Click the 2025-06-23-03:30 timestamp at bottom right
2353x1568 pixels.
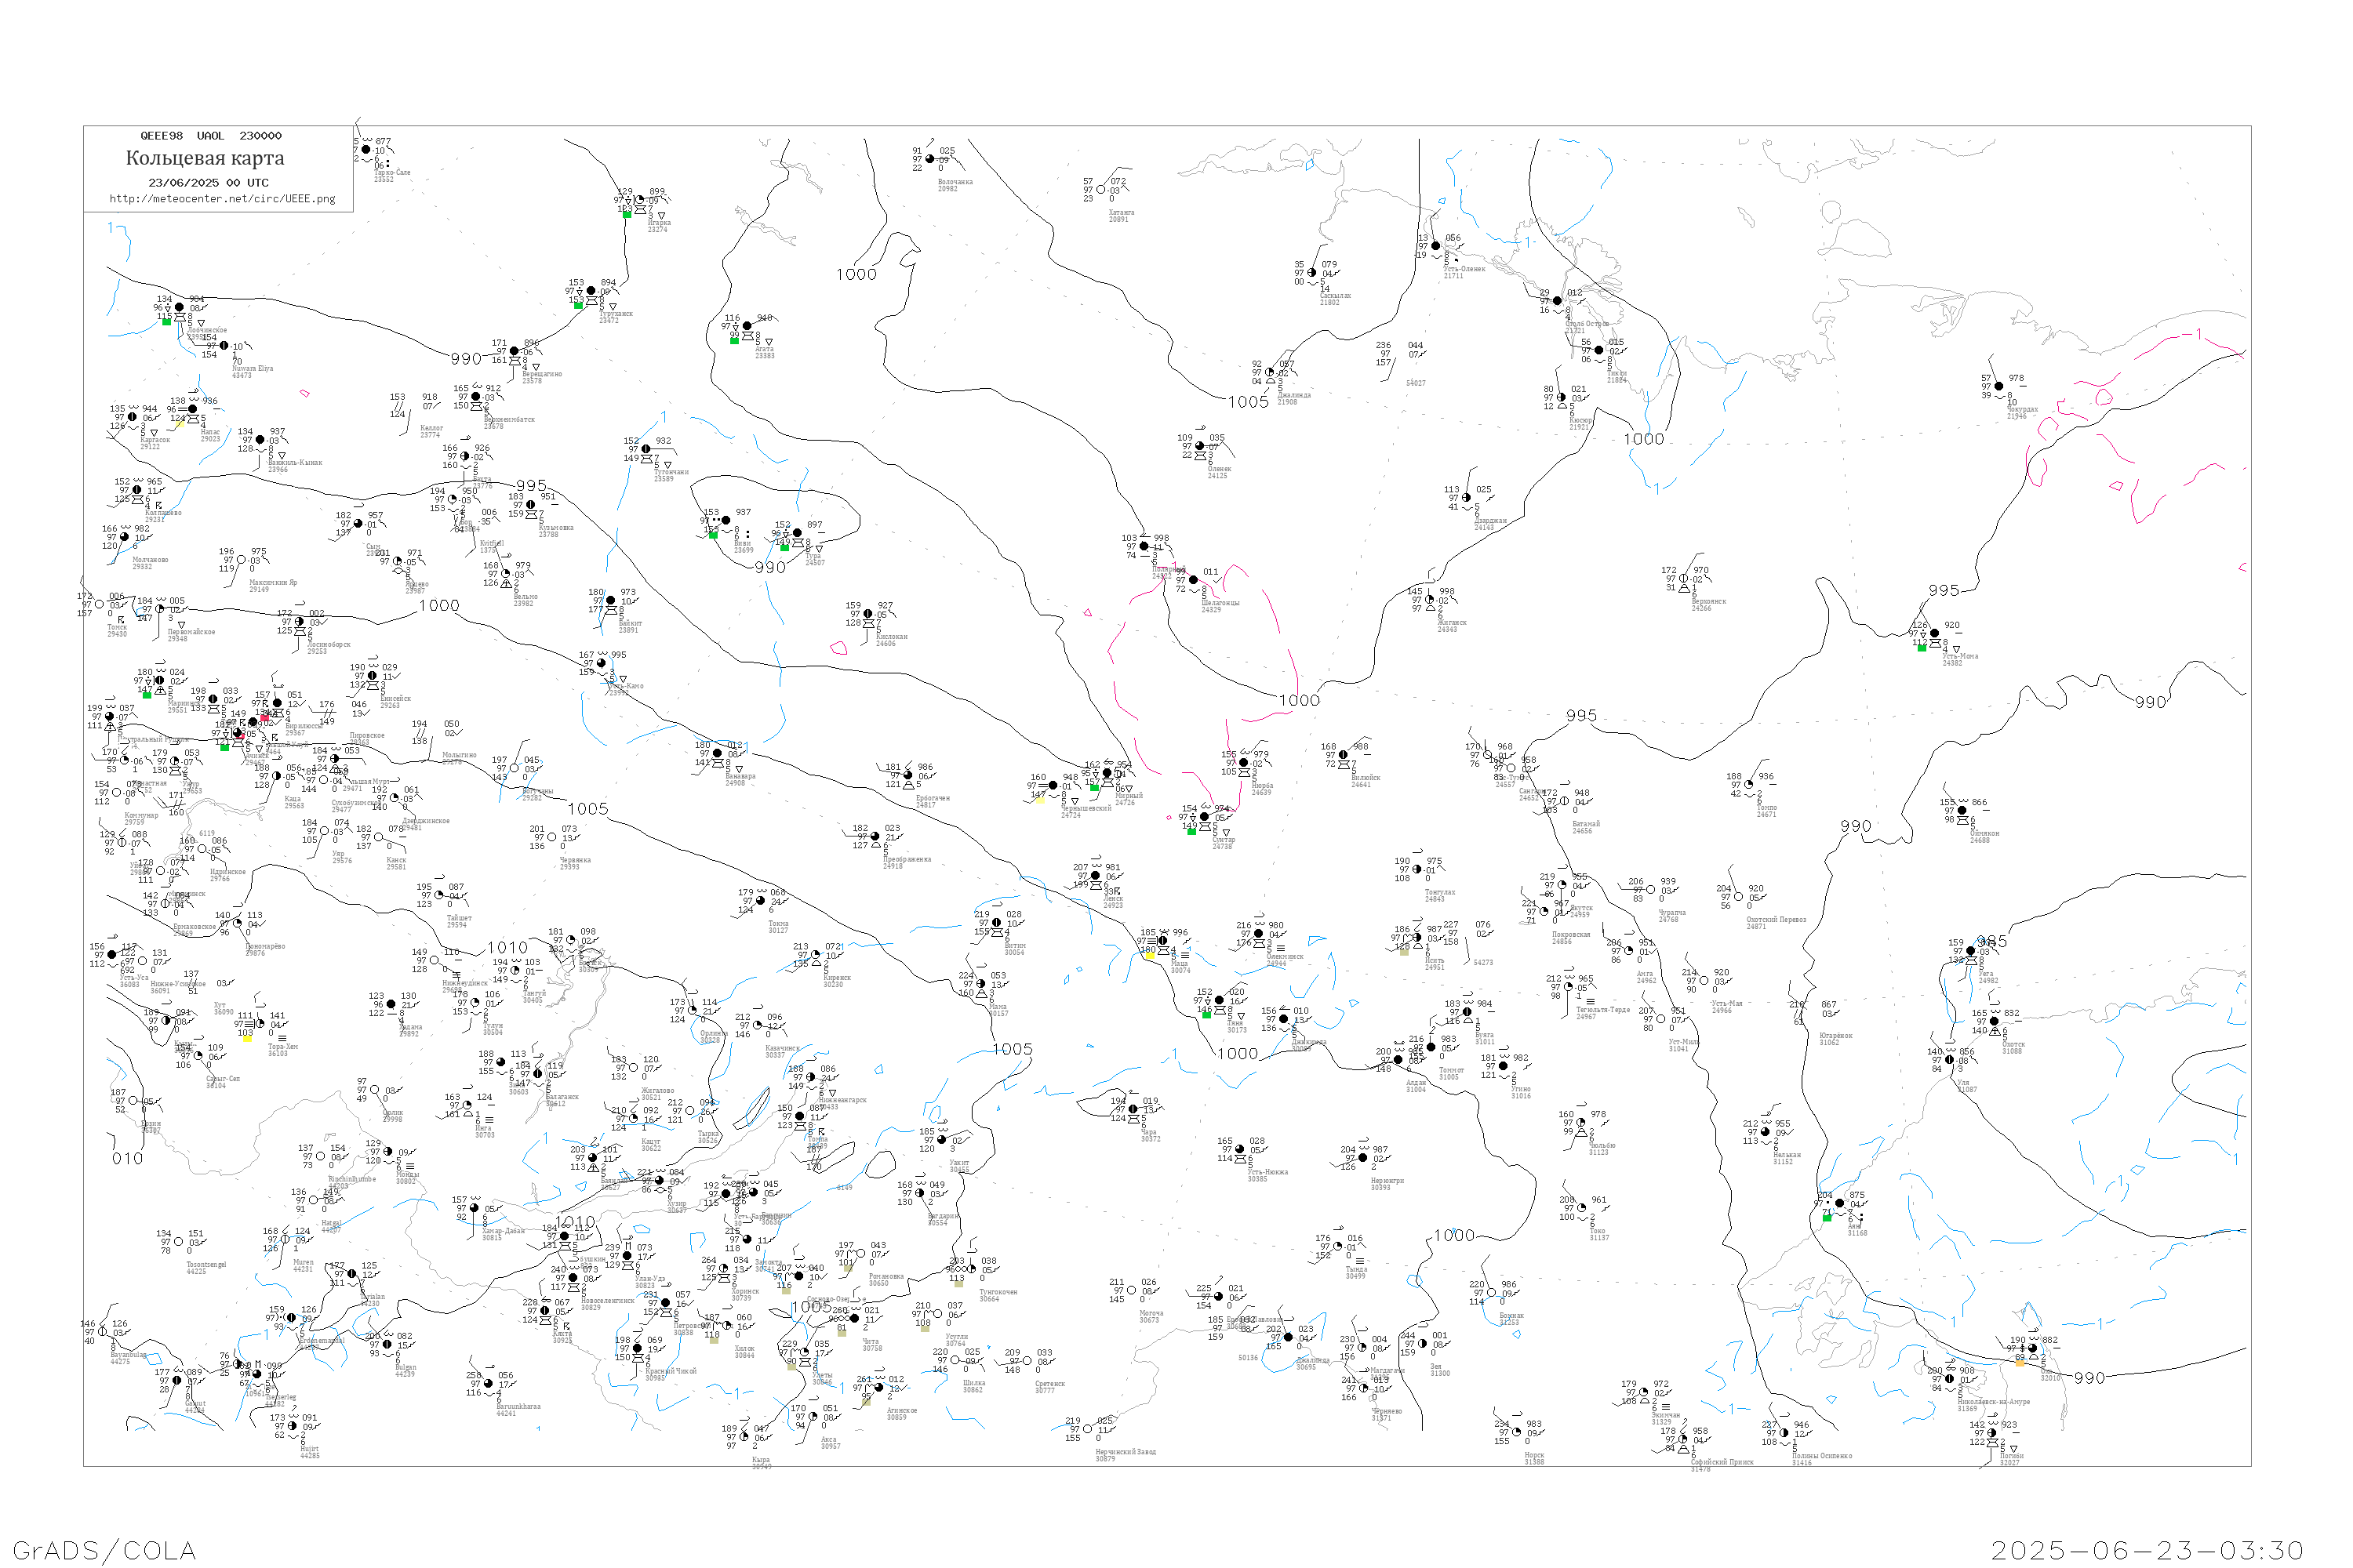[x=2147, y=1551]
